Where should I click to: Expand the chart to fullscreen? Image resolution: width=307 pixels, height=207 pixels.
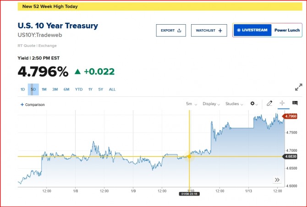click(298, 87)
